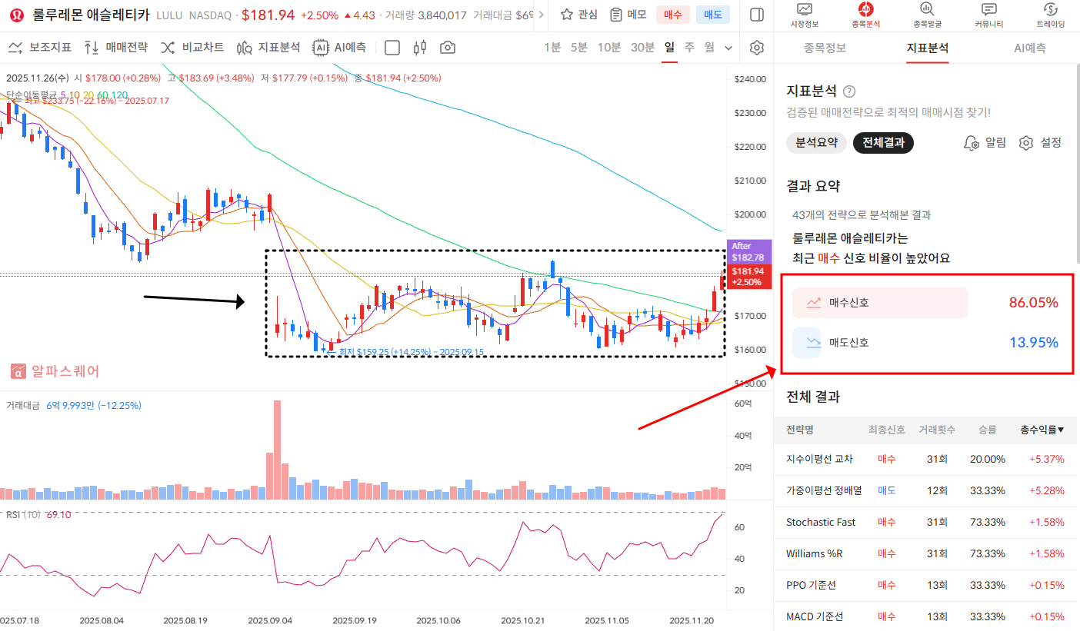Open 트레이딩 dollar icon

click(1051, 9)
